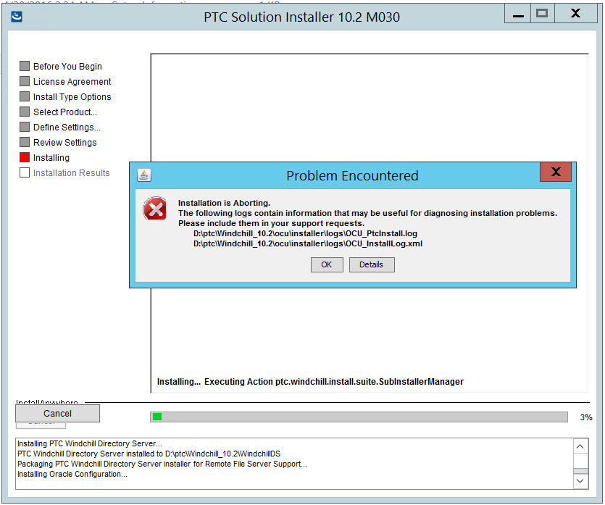Click the 3% progress value

[586, 417]
